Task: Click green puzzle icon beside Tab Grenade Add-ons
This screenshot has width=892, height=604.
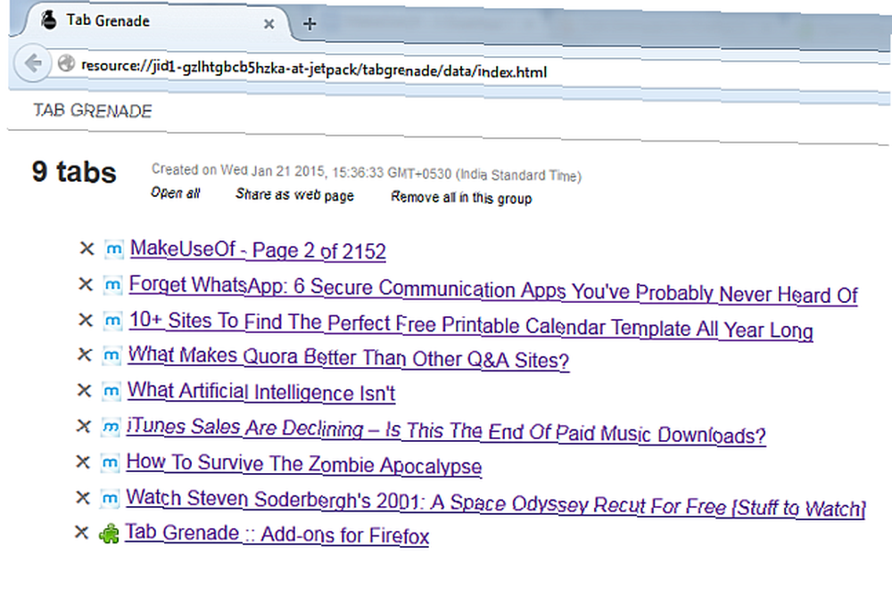Action: point(109,535)
